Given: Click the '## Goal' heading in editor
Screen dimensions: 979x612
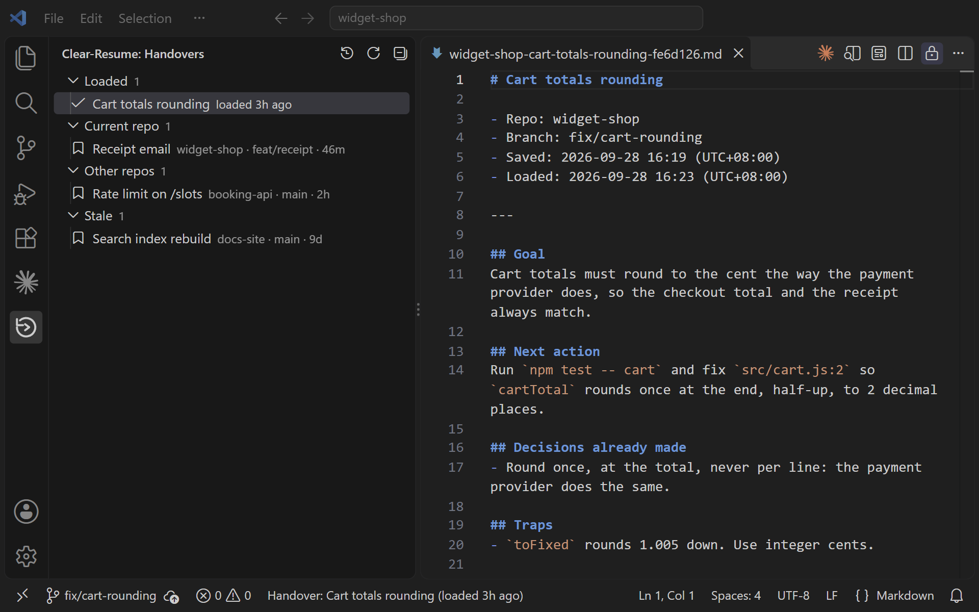Looking at the screenshot, I should (517, 254).
